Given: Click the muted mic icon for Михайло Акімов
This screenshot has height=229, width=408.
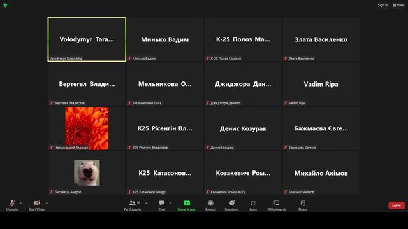Looking at the screenshot, I should (x=286, y=192).
